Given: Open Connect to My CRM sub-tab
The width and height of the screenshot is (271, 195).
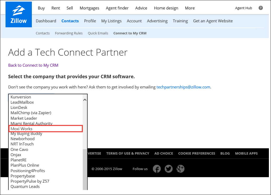Looking at the screenshot, I should click(x=130, y=33).
